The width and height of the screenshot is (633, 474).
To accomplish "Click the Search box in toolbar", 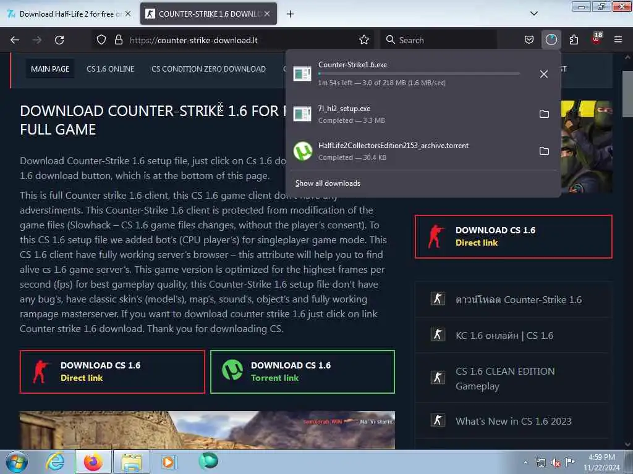I will click(x=438, y=40).
